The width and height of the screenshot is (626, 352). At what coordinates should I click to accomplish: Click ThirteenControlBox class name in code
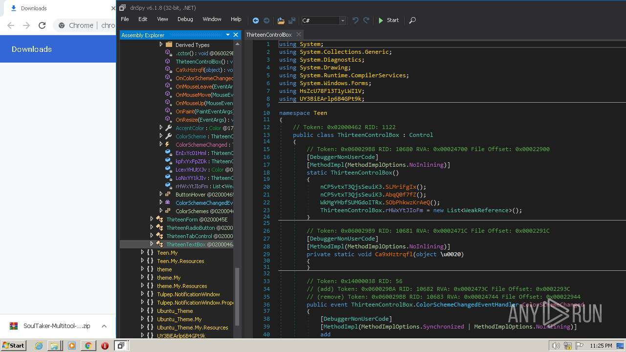(368, 135)
